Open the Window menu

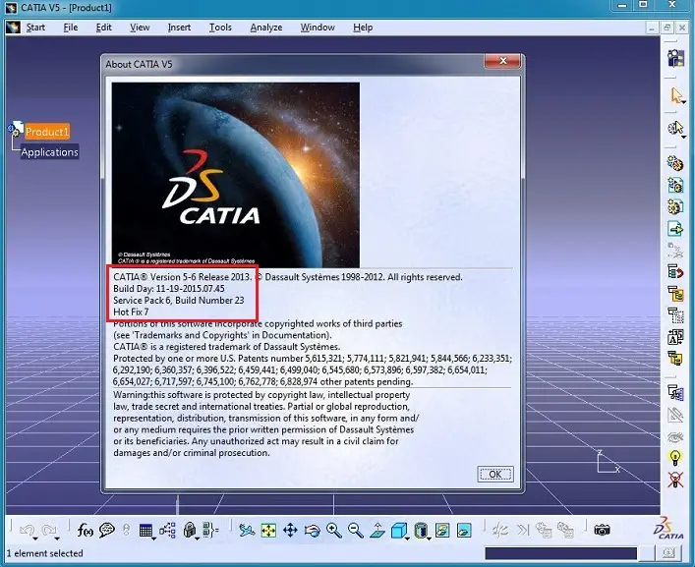(318, 28)
